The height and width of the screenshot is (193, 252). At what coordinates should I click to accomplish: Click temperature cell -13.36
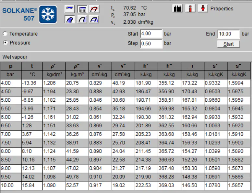pyautogui.click(x=32, y=83)
